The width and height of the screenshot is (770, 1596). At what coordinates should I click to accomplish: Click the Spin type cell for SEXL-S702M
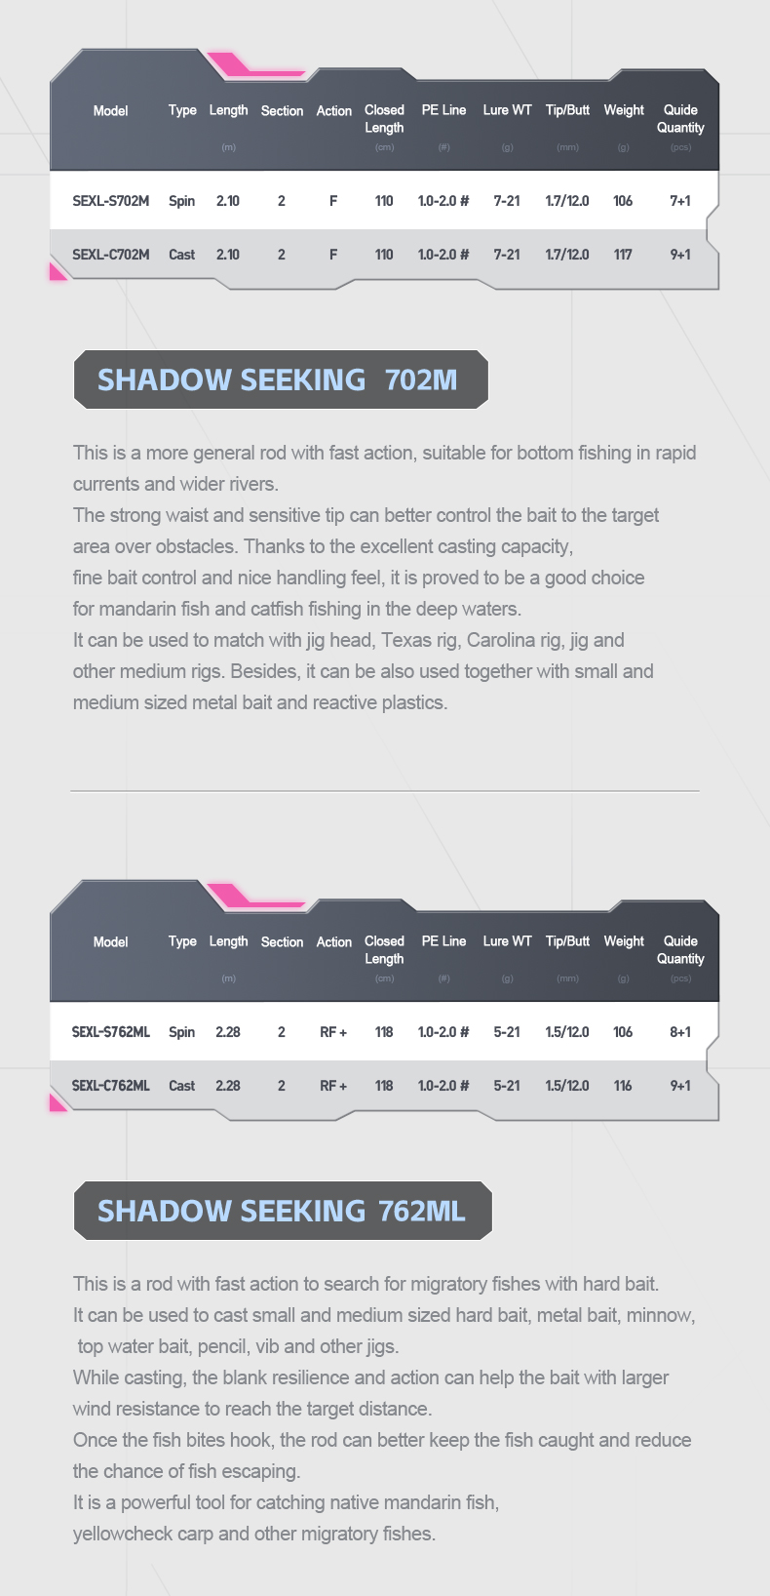tap(181, 201)
